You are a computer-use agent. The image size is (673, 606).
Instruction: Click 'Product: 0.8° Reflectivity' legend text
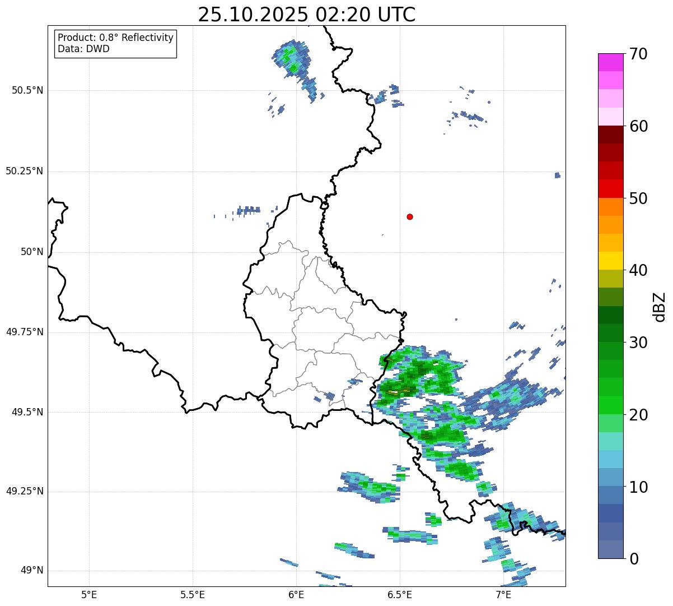tap(116, 38)
